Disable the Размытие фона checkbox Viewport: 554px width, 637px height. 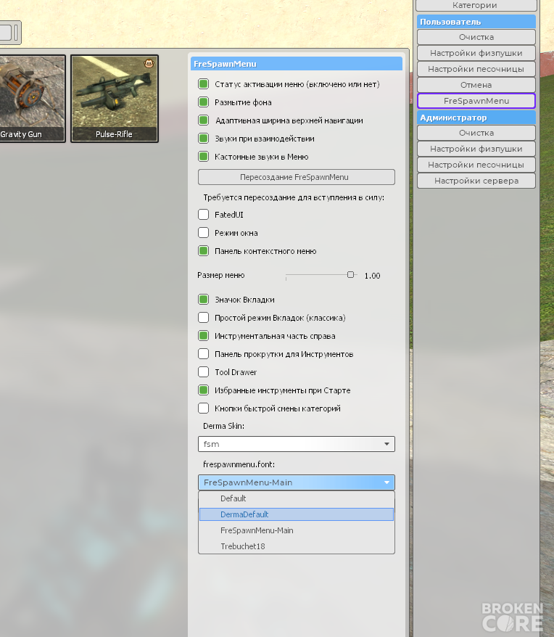tap(204, 102)
